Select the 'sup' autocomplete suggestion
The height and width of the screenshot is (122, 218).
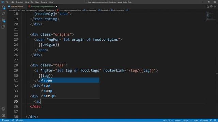click(70, 85)
